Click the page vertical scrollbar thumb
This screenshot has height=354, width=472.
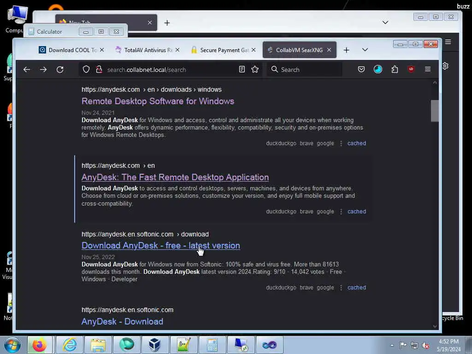point(435,111)
